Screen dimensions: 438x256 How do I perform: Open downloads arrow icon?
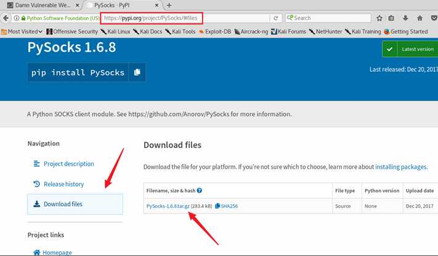[x=405, y=18]
